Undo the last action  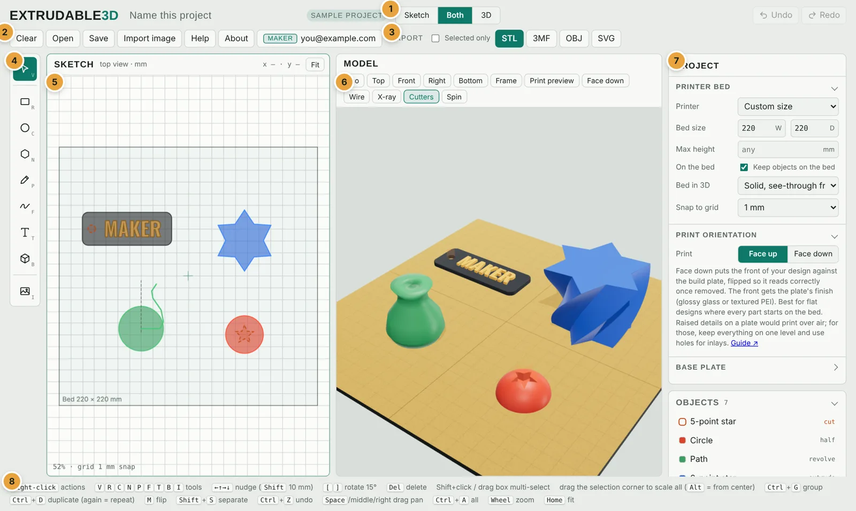(776, 15)
